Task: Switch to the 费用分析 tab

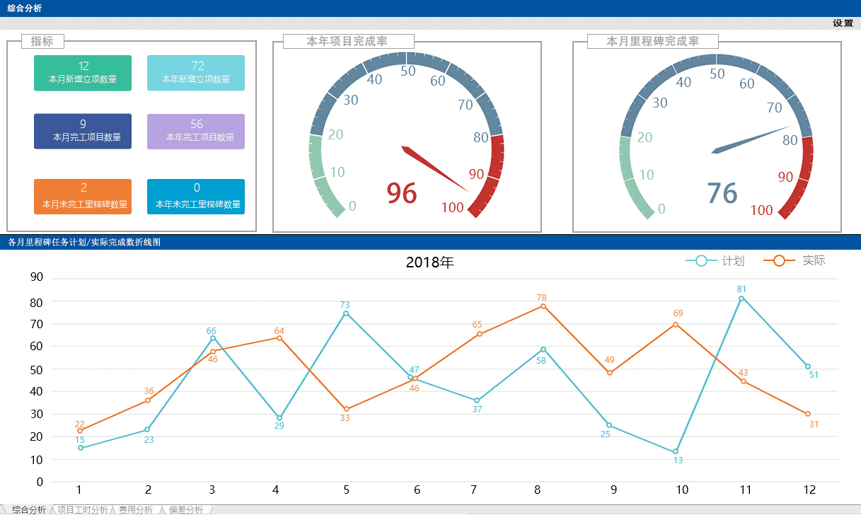Action: pos(136,509)
